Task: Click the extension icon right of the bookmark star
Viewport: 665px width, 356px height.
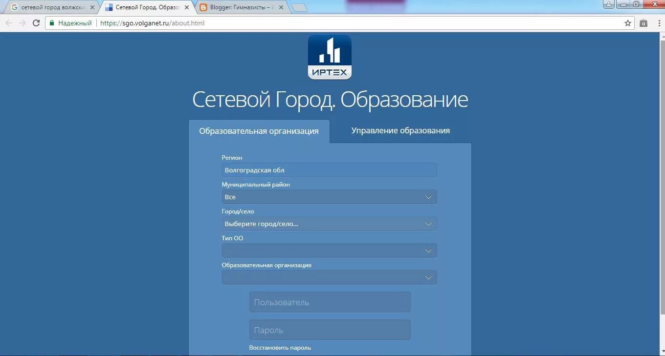Action: (643, 23)
